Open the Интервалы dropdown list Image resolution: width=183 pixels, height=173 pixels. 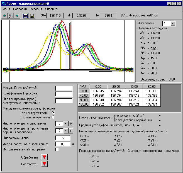point(173,23)
